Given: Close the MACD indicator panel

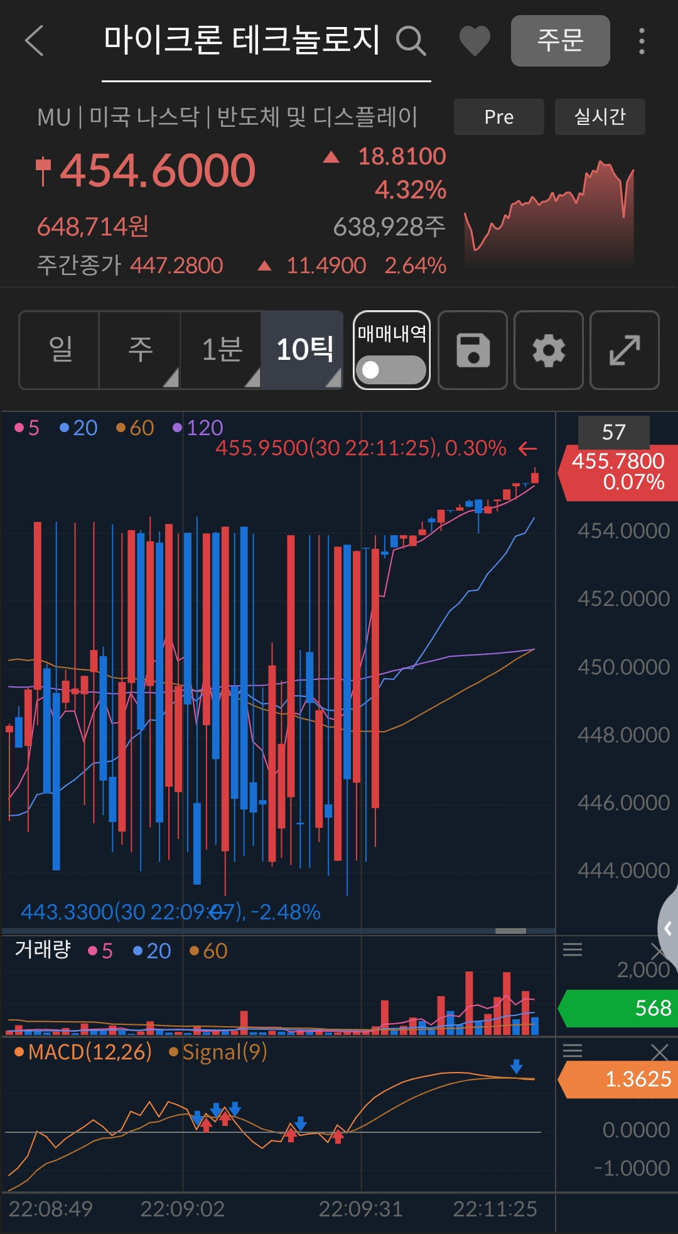Looking at the screenshot, I should (660, 1052).
